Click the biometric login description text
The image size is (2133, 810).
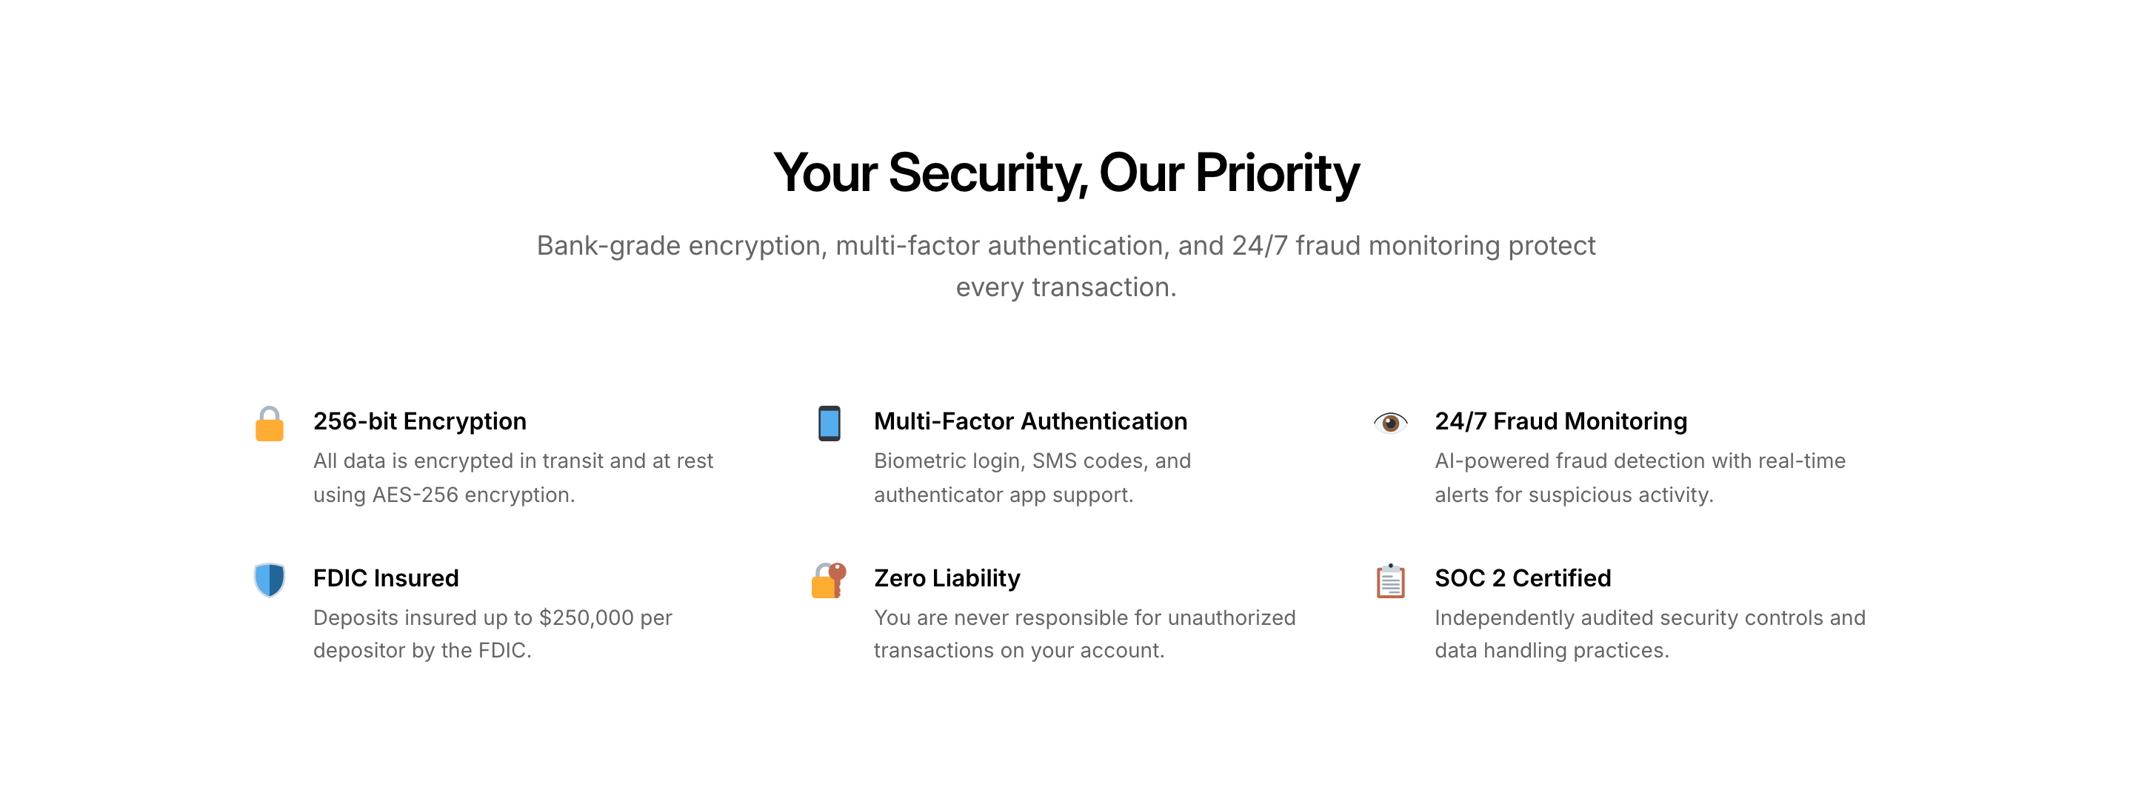click(x=1032, y=478)
